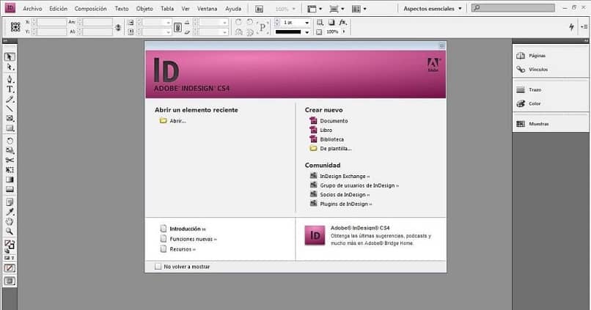Image resolution: width=591 pixels, height=310 pixels.
Task: Click the X position input field
Action: (x=51, y=22)
